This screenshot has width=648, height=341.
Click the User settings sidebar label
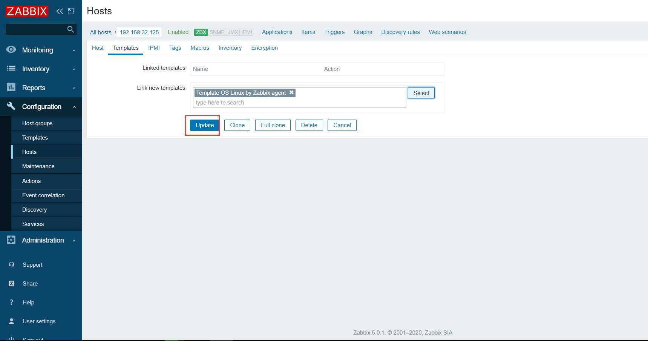[x=39, y=321]
